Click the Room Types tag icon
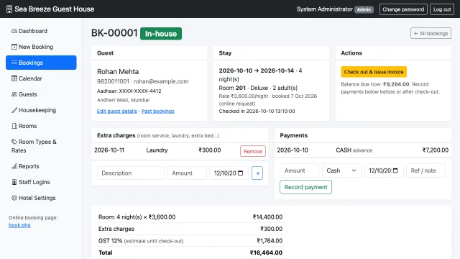This screenshot has width=460, height=259. (14, 142)
